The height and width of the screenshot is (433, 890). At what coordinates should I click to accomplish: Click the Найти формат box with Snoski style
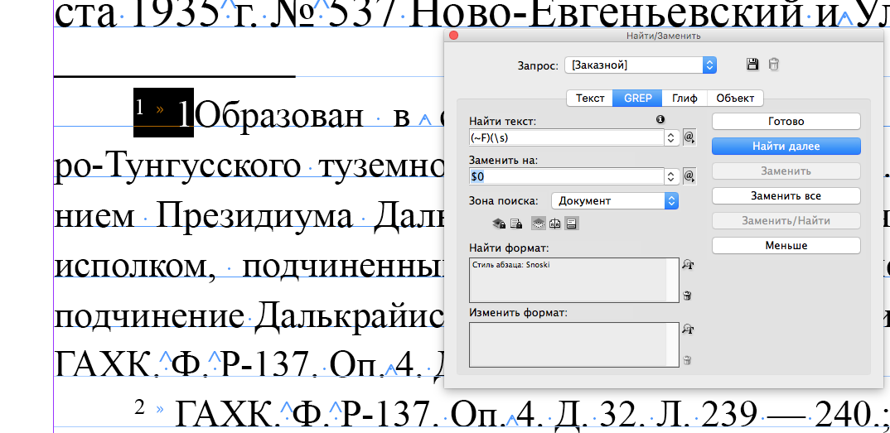click(573, 280)
